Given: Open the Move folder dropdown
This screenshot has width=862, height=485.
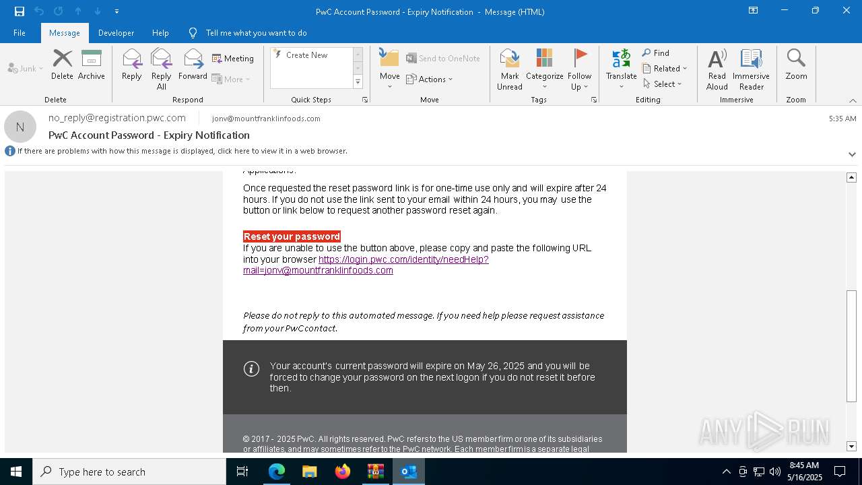Looking at the screenshot, I should tap(390, 69).
